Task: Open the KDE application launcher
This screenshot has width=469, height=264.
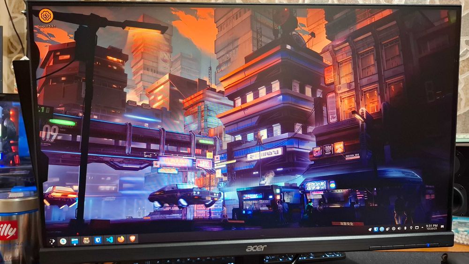Action: pos(52,241)
